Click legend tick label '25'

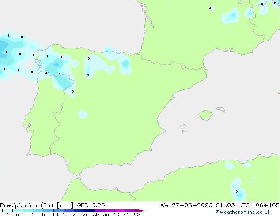coord(86,214)
